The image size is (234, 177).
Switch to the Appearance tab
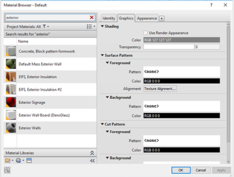pos(147,18)
